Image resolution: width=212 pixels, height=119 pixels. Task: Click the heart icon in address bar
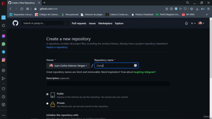click(x=185, y=9)
